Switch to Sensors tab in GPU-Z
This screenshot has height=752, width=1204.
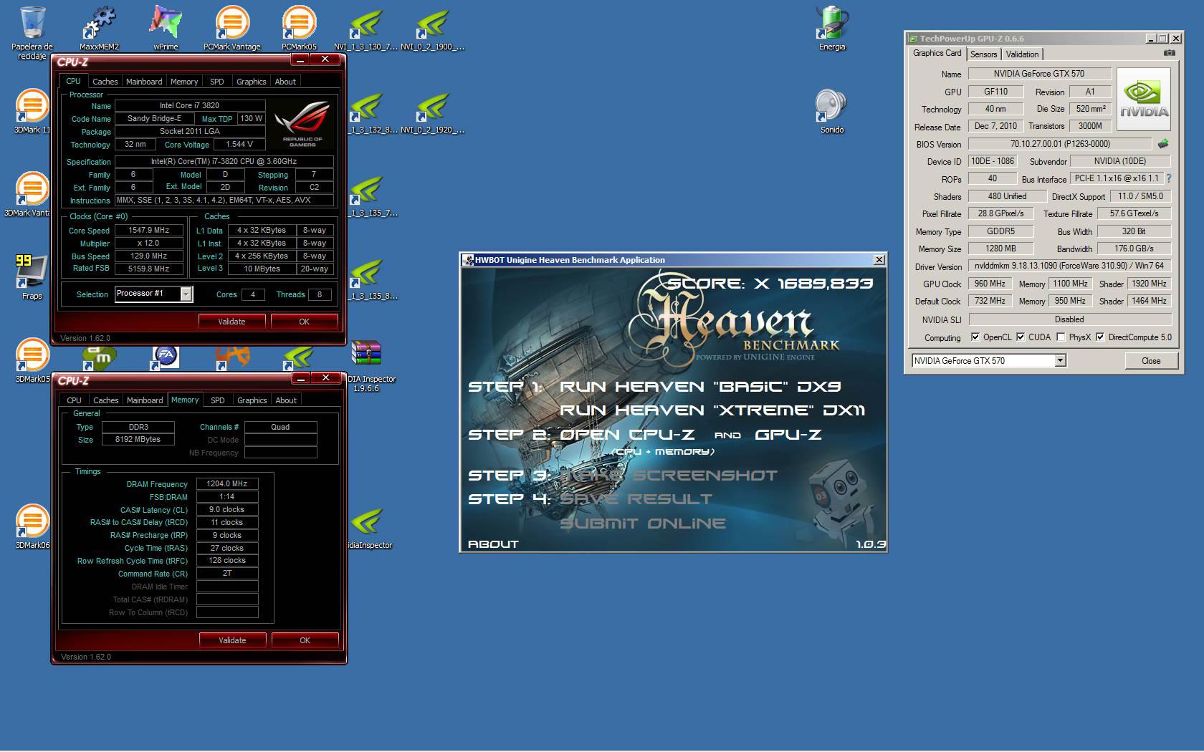[983, 54]
